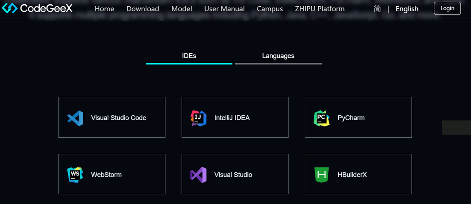Open the Home menu item
This screenshot has height=204, width=471.
pyautogui.click(x=104, y=9)
